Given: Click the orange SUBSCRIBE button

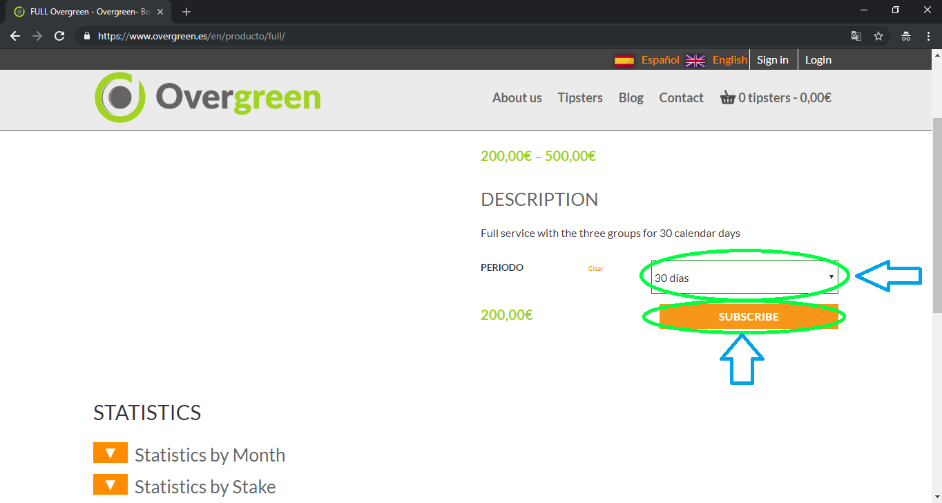Looking at the screenshot, I should coord(749,316).
